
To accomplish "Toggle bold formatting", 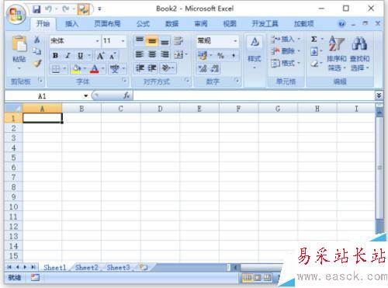I will coord(55,55).
